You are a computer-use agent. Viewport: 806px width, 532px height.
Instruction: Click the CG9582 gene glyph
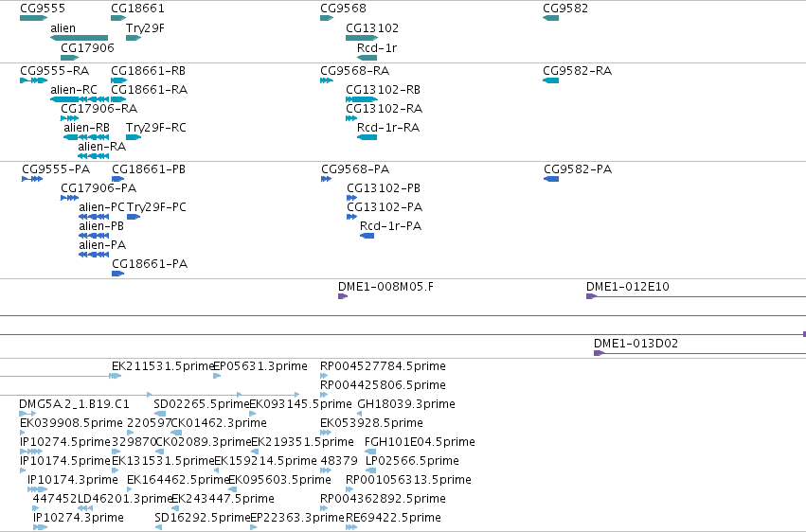click(550, 18)
